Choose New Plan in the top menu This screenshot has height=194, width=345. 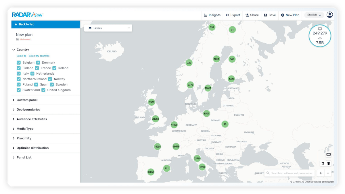290,15
